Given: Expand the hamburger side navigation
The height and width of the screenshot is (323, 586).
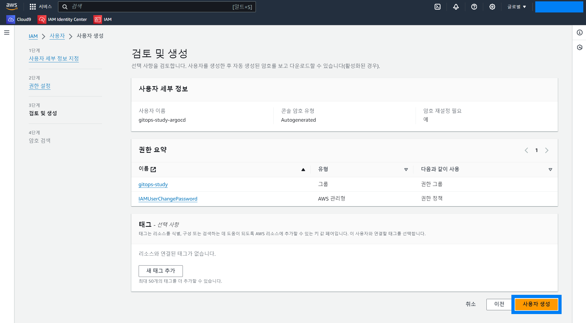Looking at the screenshot, I should [7, 33].
